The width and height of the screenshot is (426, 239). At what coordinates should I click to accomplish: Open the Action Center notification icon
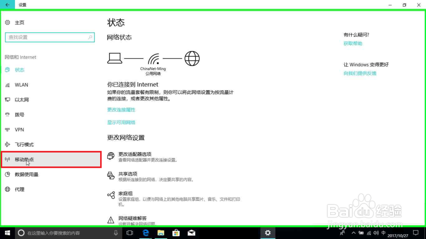pos(416,233)
